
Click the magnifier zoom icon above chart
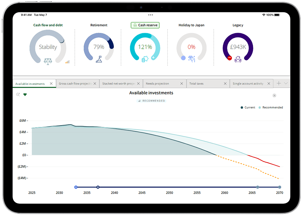18,94
